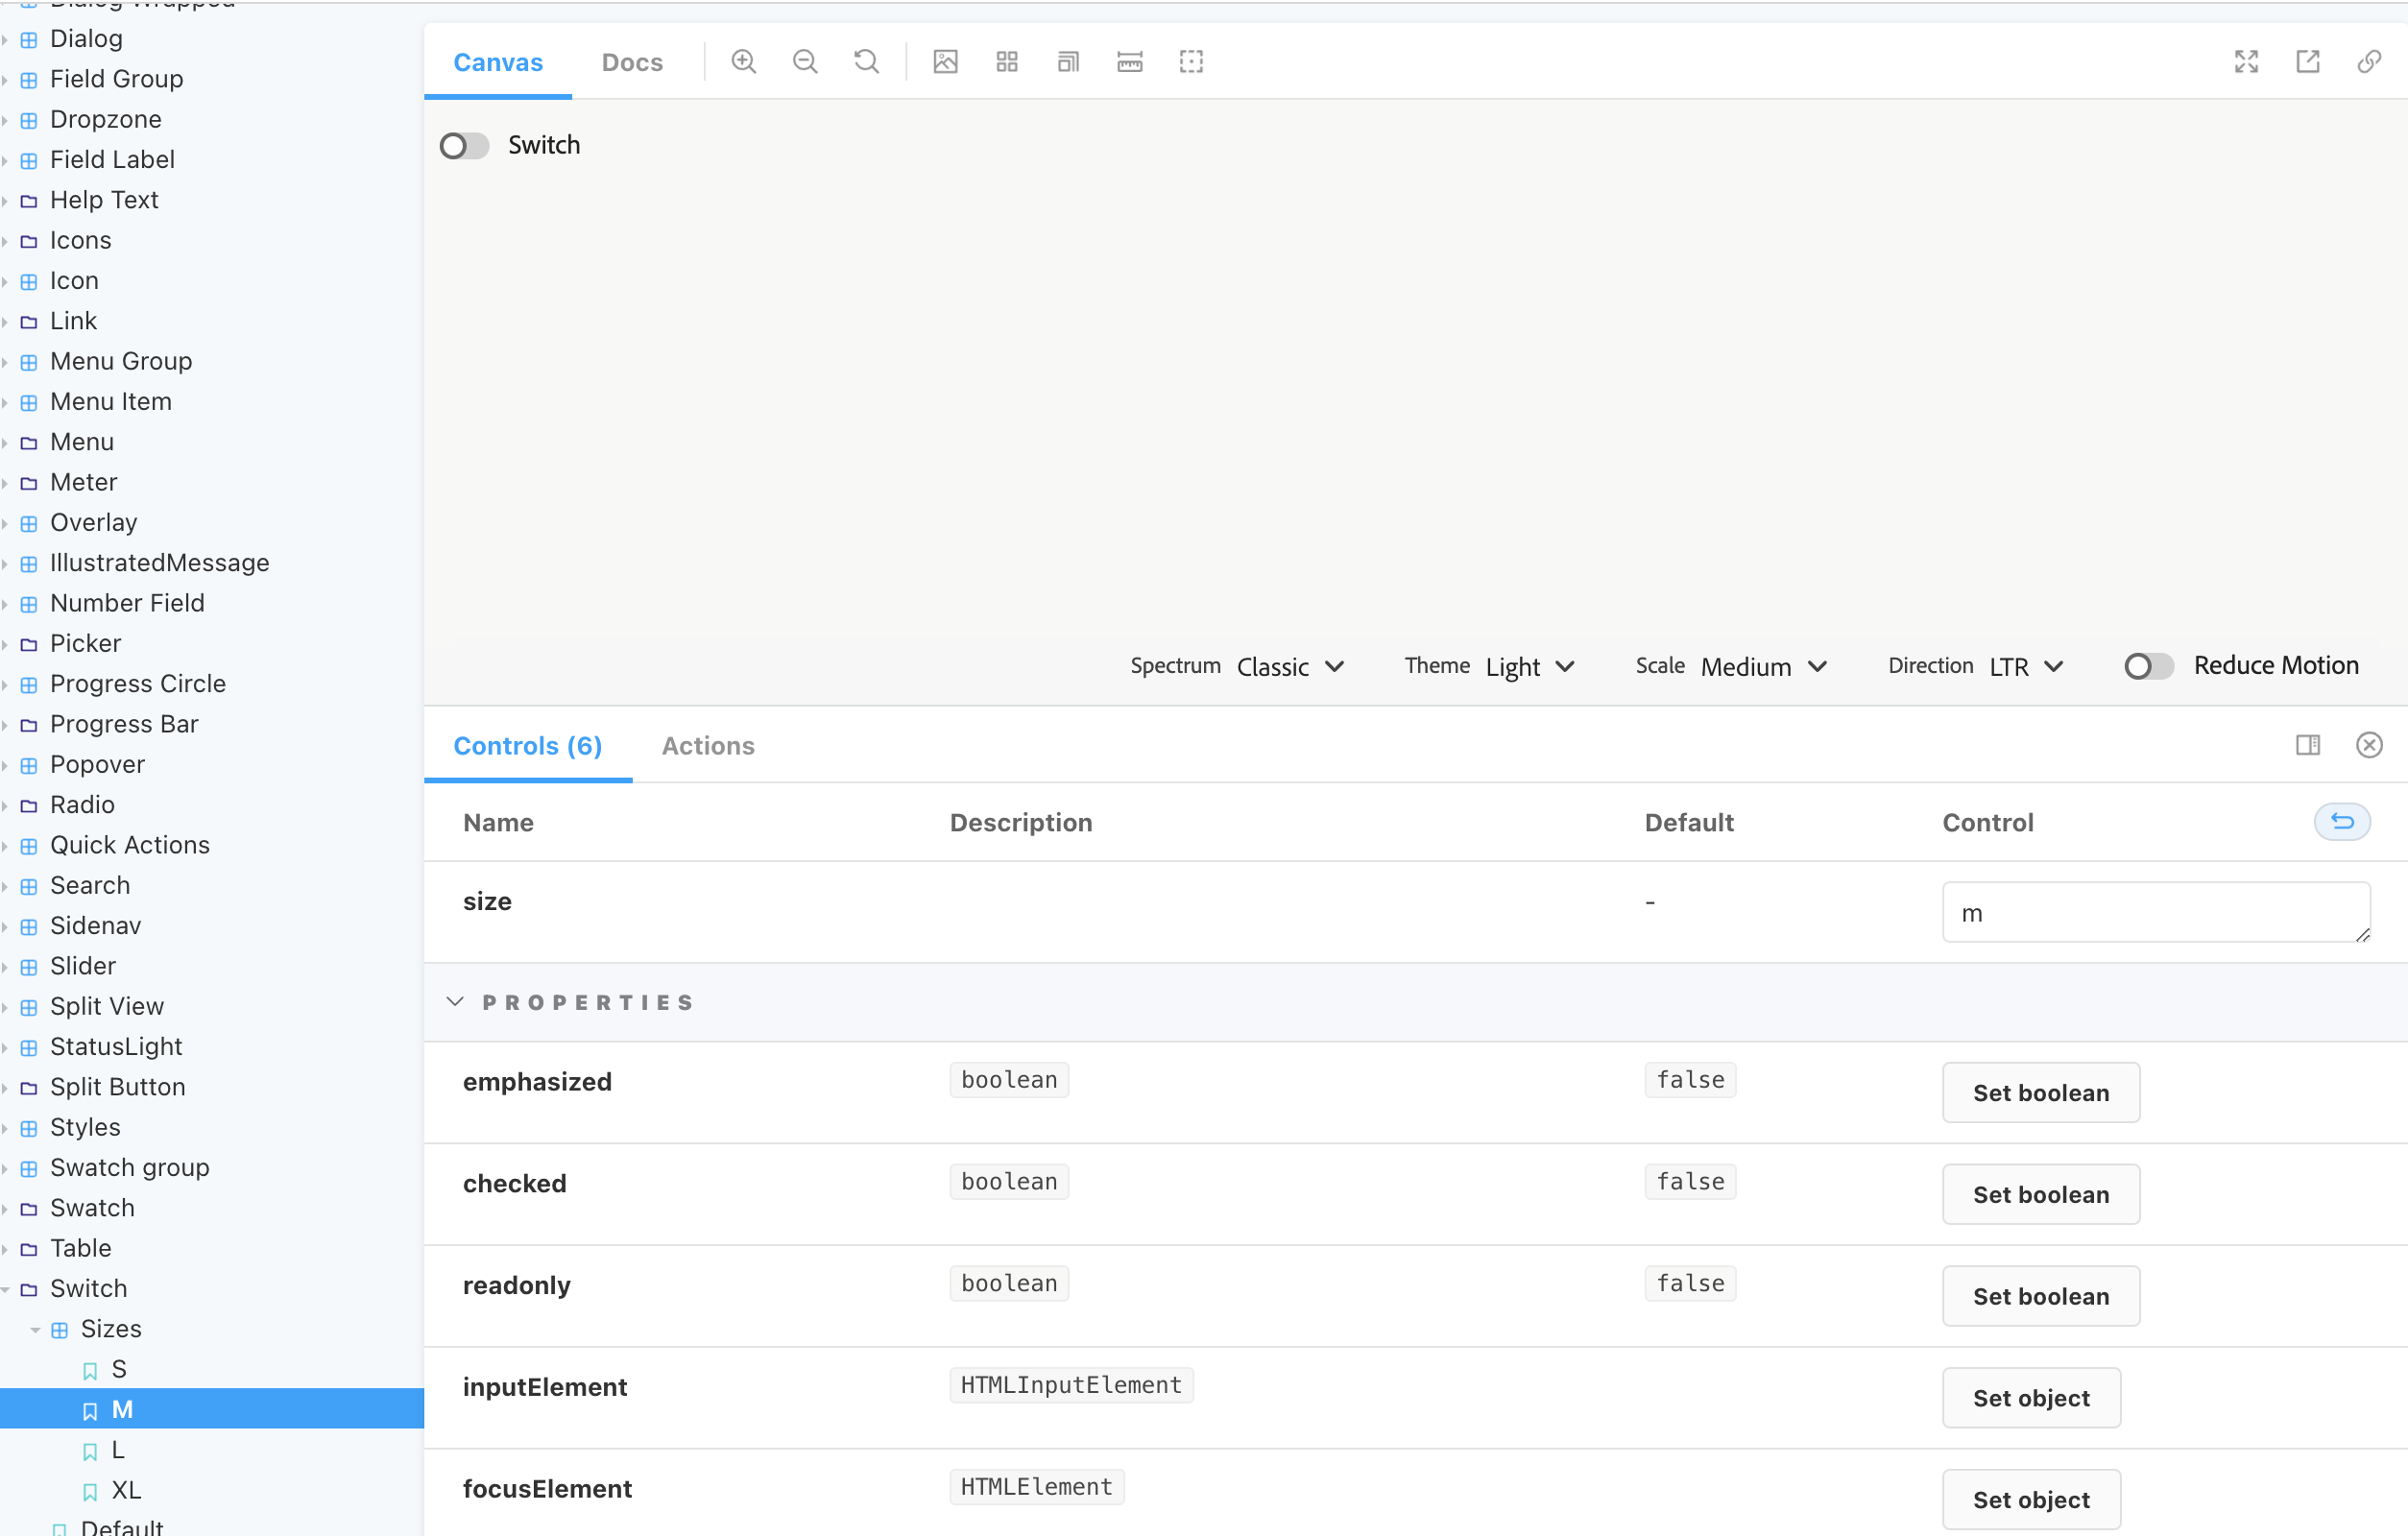
Task: Collapse the PROPERTIES section chevron
Action: click(x=456, y=1002)
